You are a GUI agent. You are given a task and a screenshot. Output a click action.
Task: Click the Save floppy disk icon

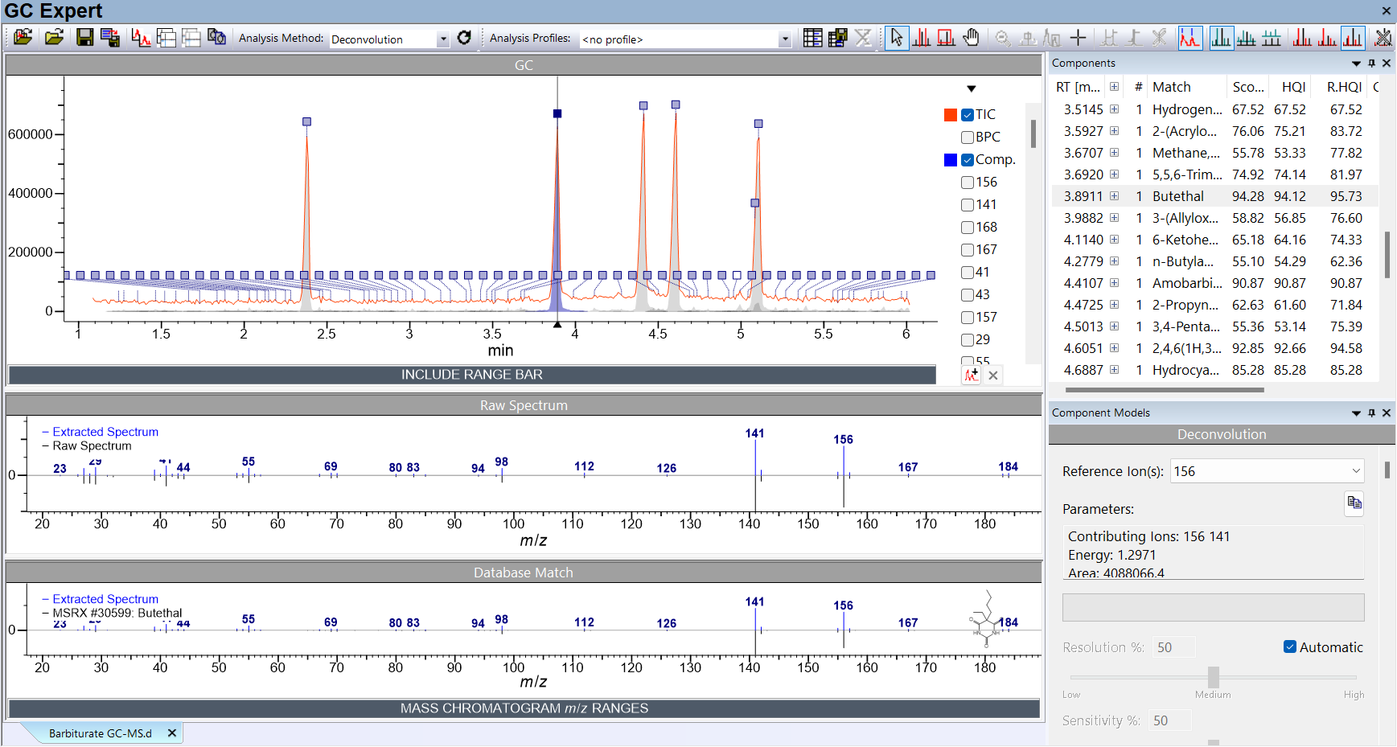click(x=84, y=38)
